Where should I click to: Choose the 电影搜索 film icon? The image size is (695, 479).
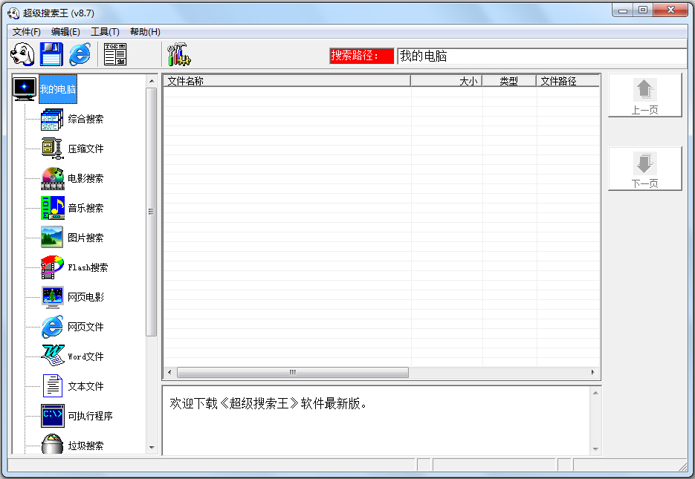(52, 178)
